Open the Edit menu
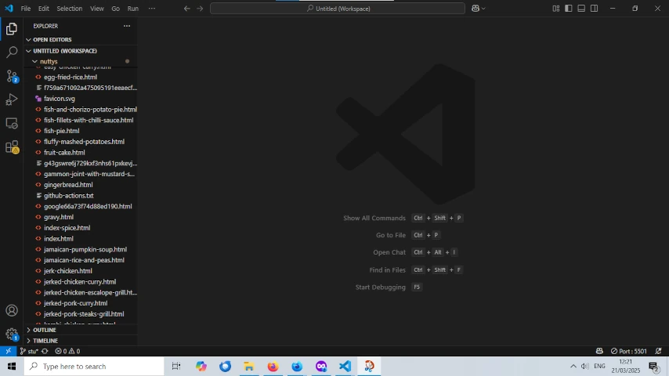This screenshot has width=669, height=376. [x=44, y=9]
